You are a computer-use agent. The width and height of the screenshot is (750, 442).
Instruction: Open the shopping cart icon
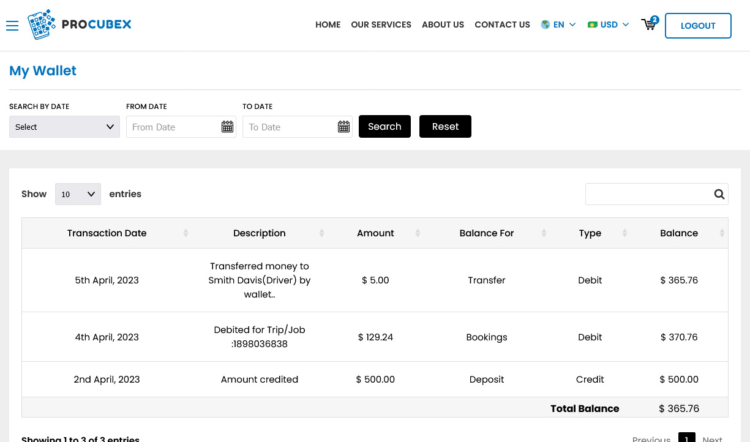pyautogui.click(x=649, y=24)
